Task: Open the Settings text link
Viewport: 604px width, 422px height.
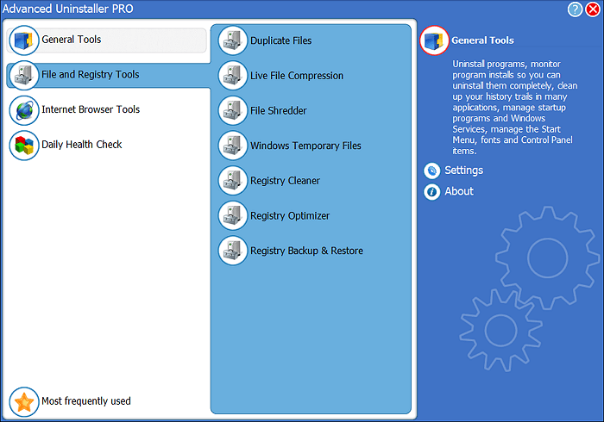Action: coord(464,171)
